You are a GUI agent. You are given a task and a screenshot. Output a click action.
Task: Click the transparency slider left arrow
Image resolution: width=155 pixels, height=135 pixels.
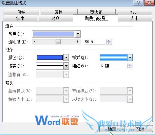coord(35,42)
